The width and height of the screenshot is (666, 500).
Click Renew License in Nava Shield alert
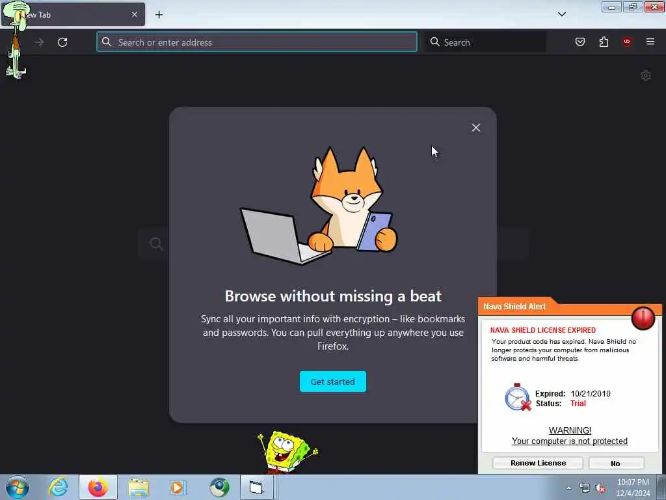538,463
